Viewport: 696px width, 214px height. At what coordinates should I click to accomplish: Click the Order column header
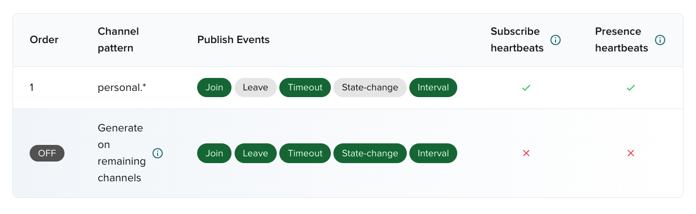pyautogui.click(x=44, y=40)
